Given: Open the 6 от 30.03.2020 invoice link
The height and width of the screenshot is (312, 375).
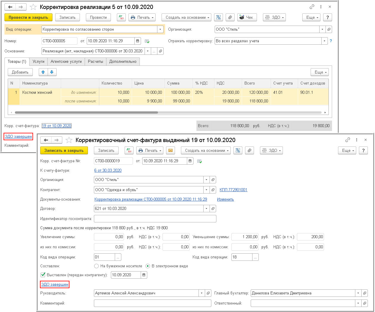Looking at the screenshot, I should pos(108,170).
